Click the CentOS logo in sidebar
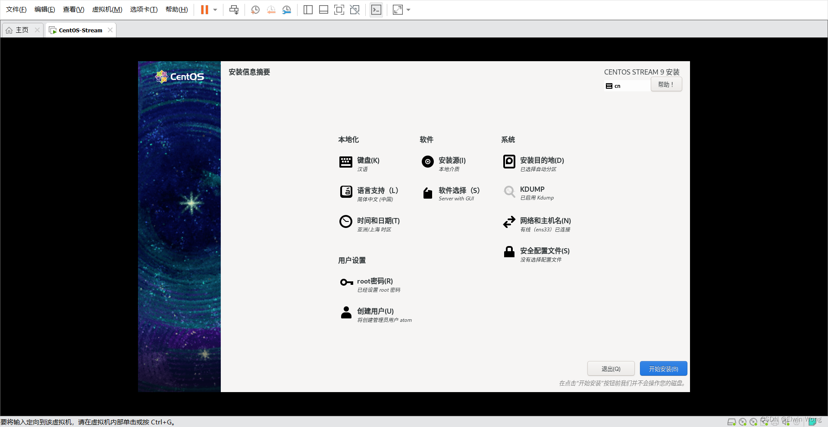This screenshot has width=828, height=427. (x=179, y=77)
